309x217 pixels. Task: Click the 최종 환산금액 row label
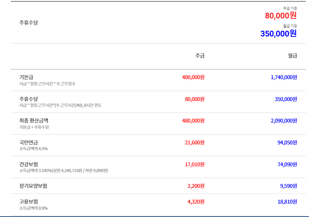point(34,121)
